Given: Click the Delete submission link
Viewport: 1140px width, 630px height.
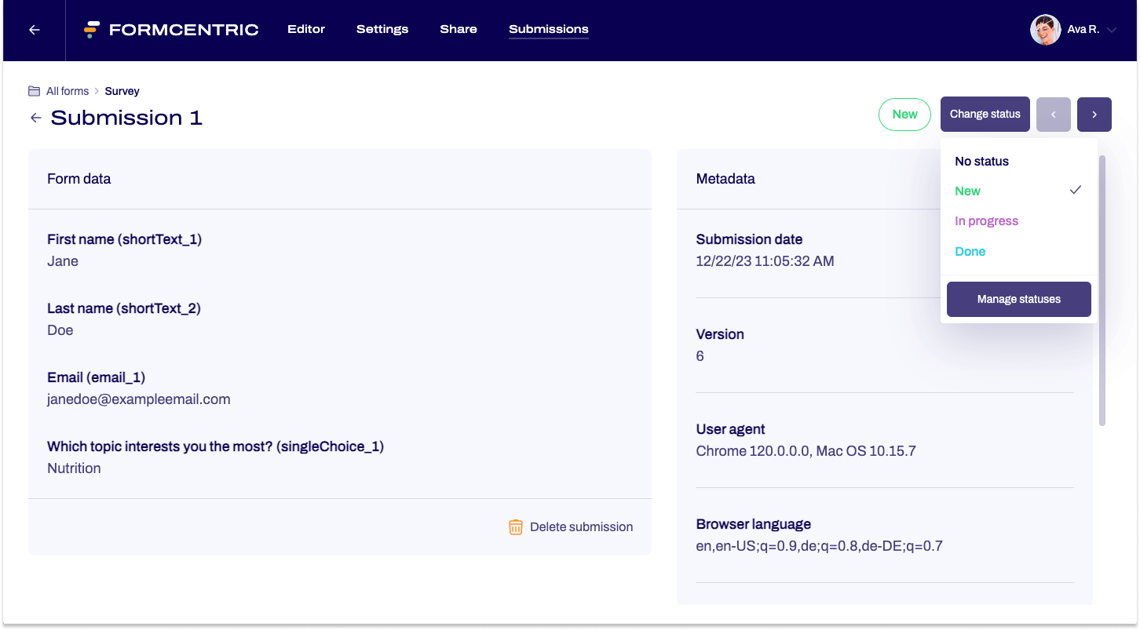Looking at the screenshot, I should pos(581,526).
